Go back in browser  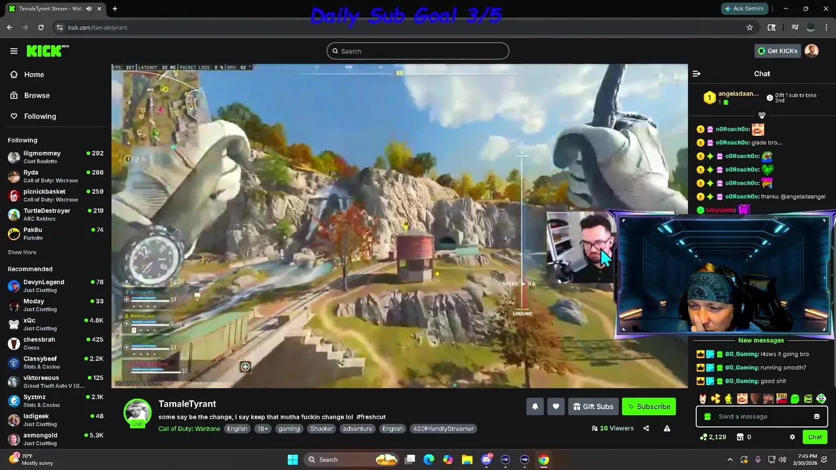coord(9,27)
